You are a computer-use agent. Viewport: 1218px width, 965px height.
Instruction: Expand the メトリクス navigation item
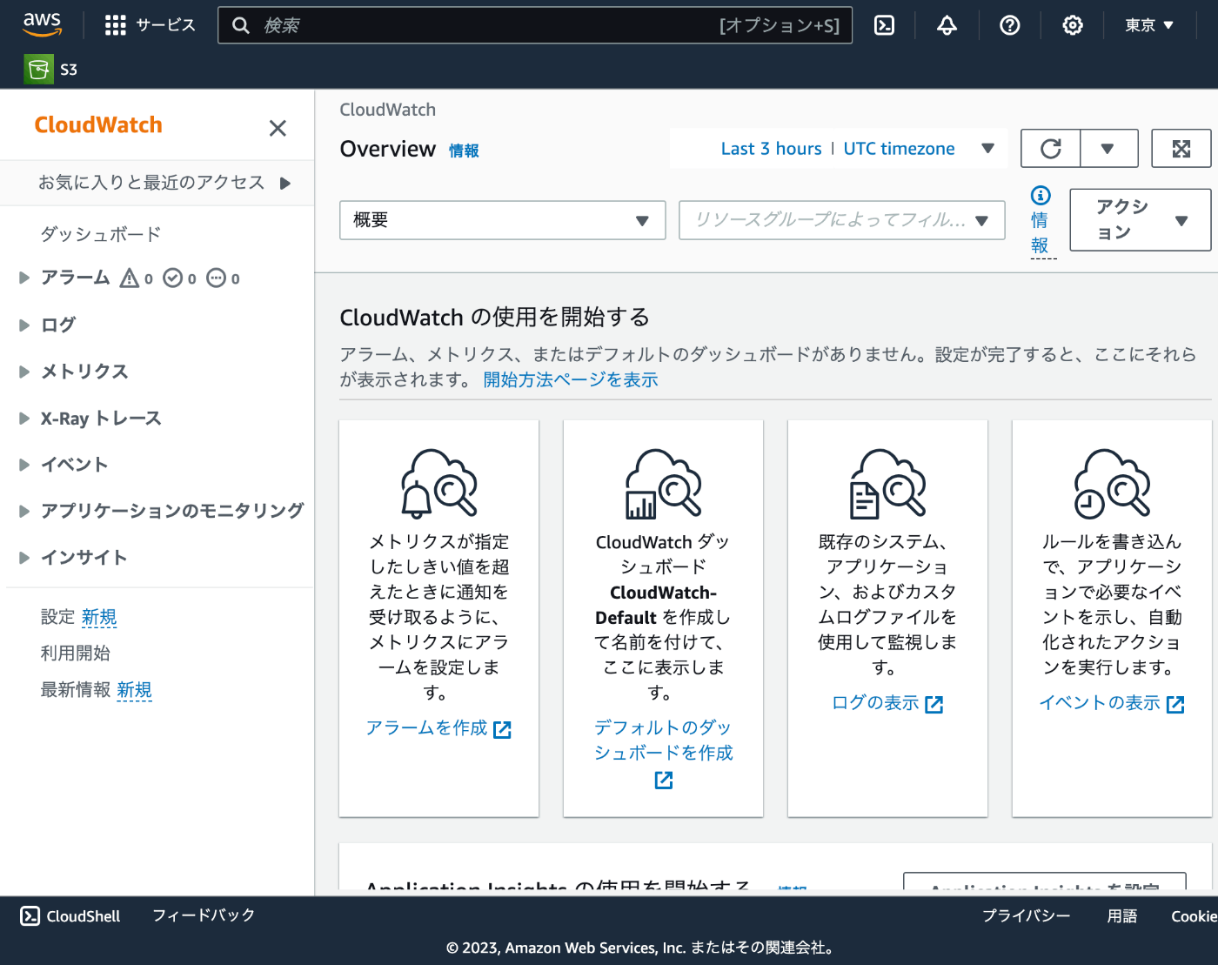pos(24,372)
